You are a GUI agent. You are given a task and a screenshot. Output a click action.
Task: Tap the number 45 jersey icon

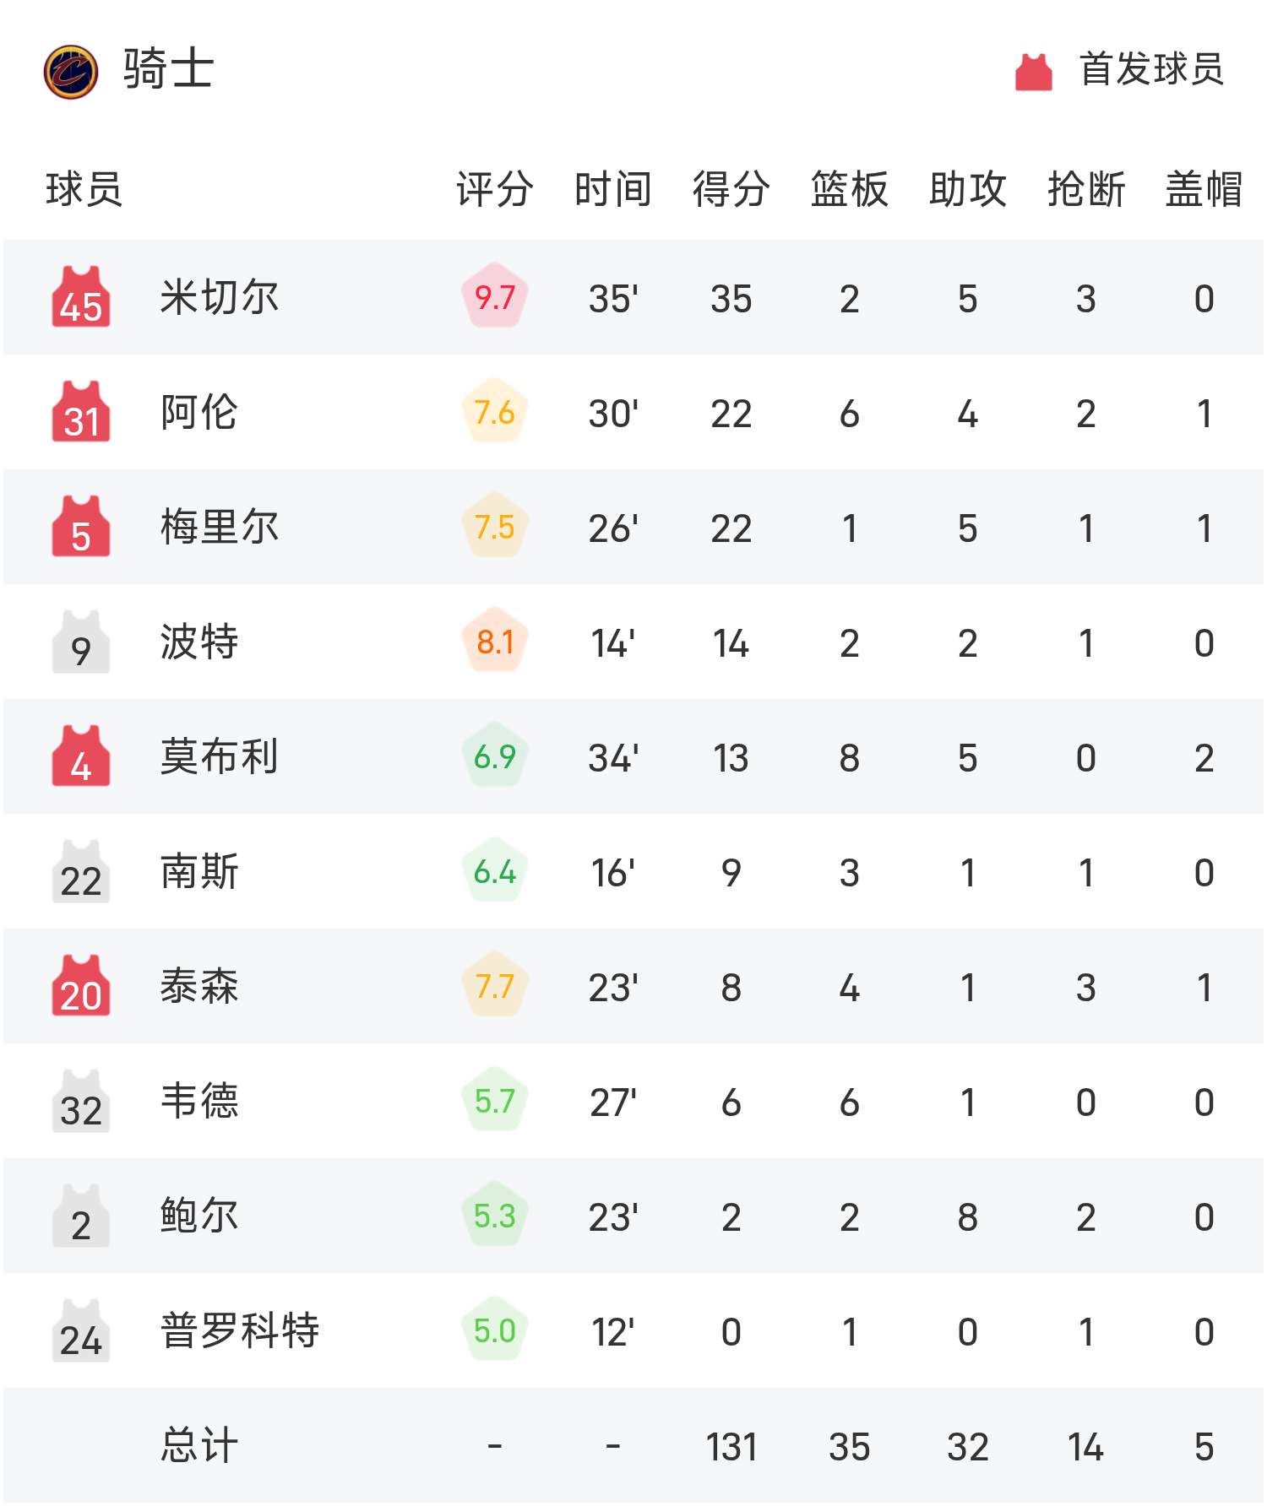(x=81, y=298)
